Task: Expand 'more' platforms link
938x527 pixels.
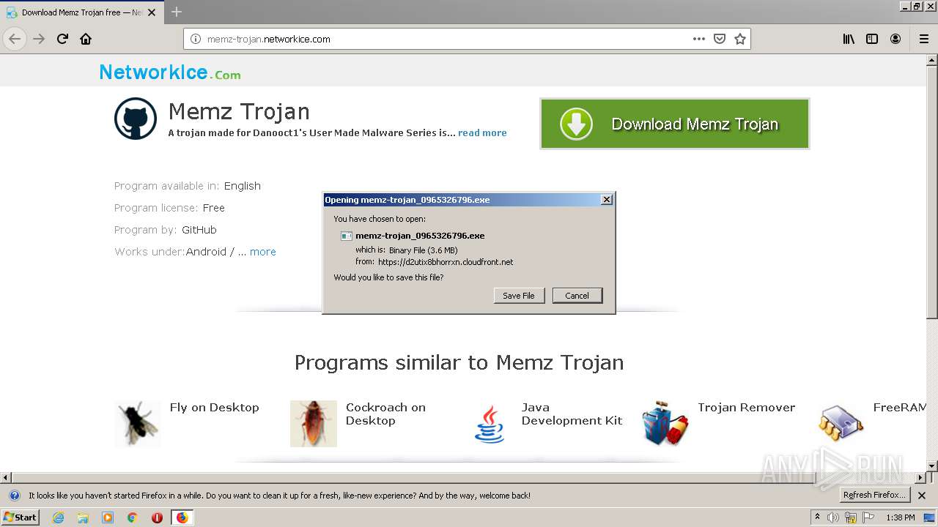Action: pos(263,252)
